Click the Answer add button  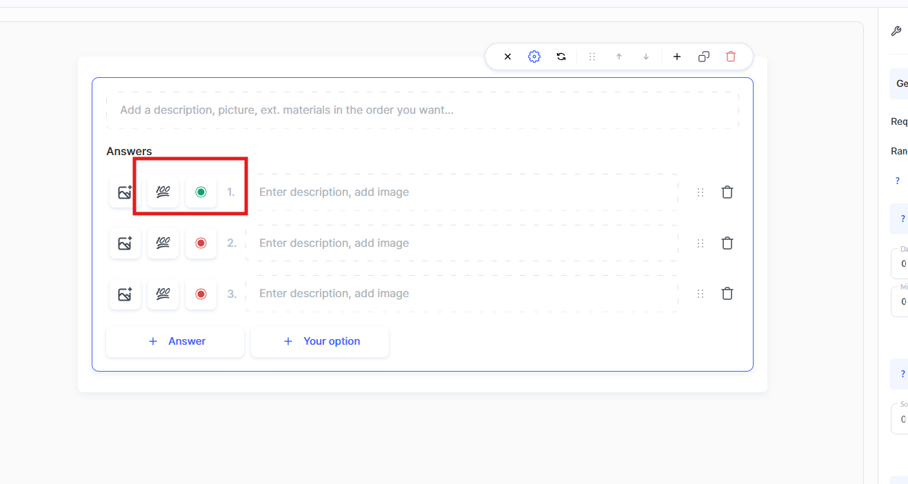coord(175,341)
